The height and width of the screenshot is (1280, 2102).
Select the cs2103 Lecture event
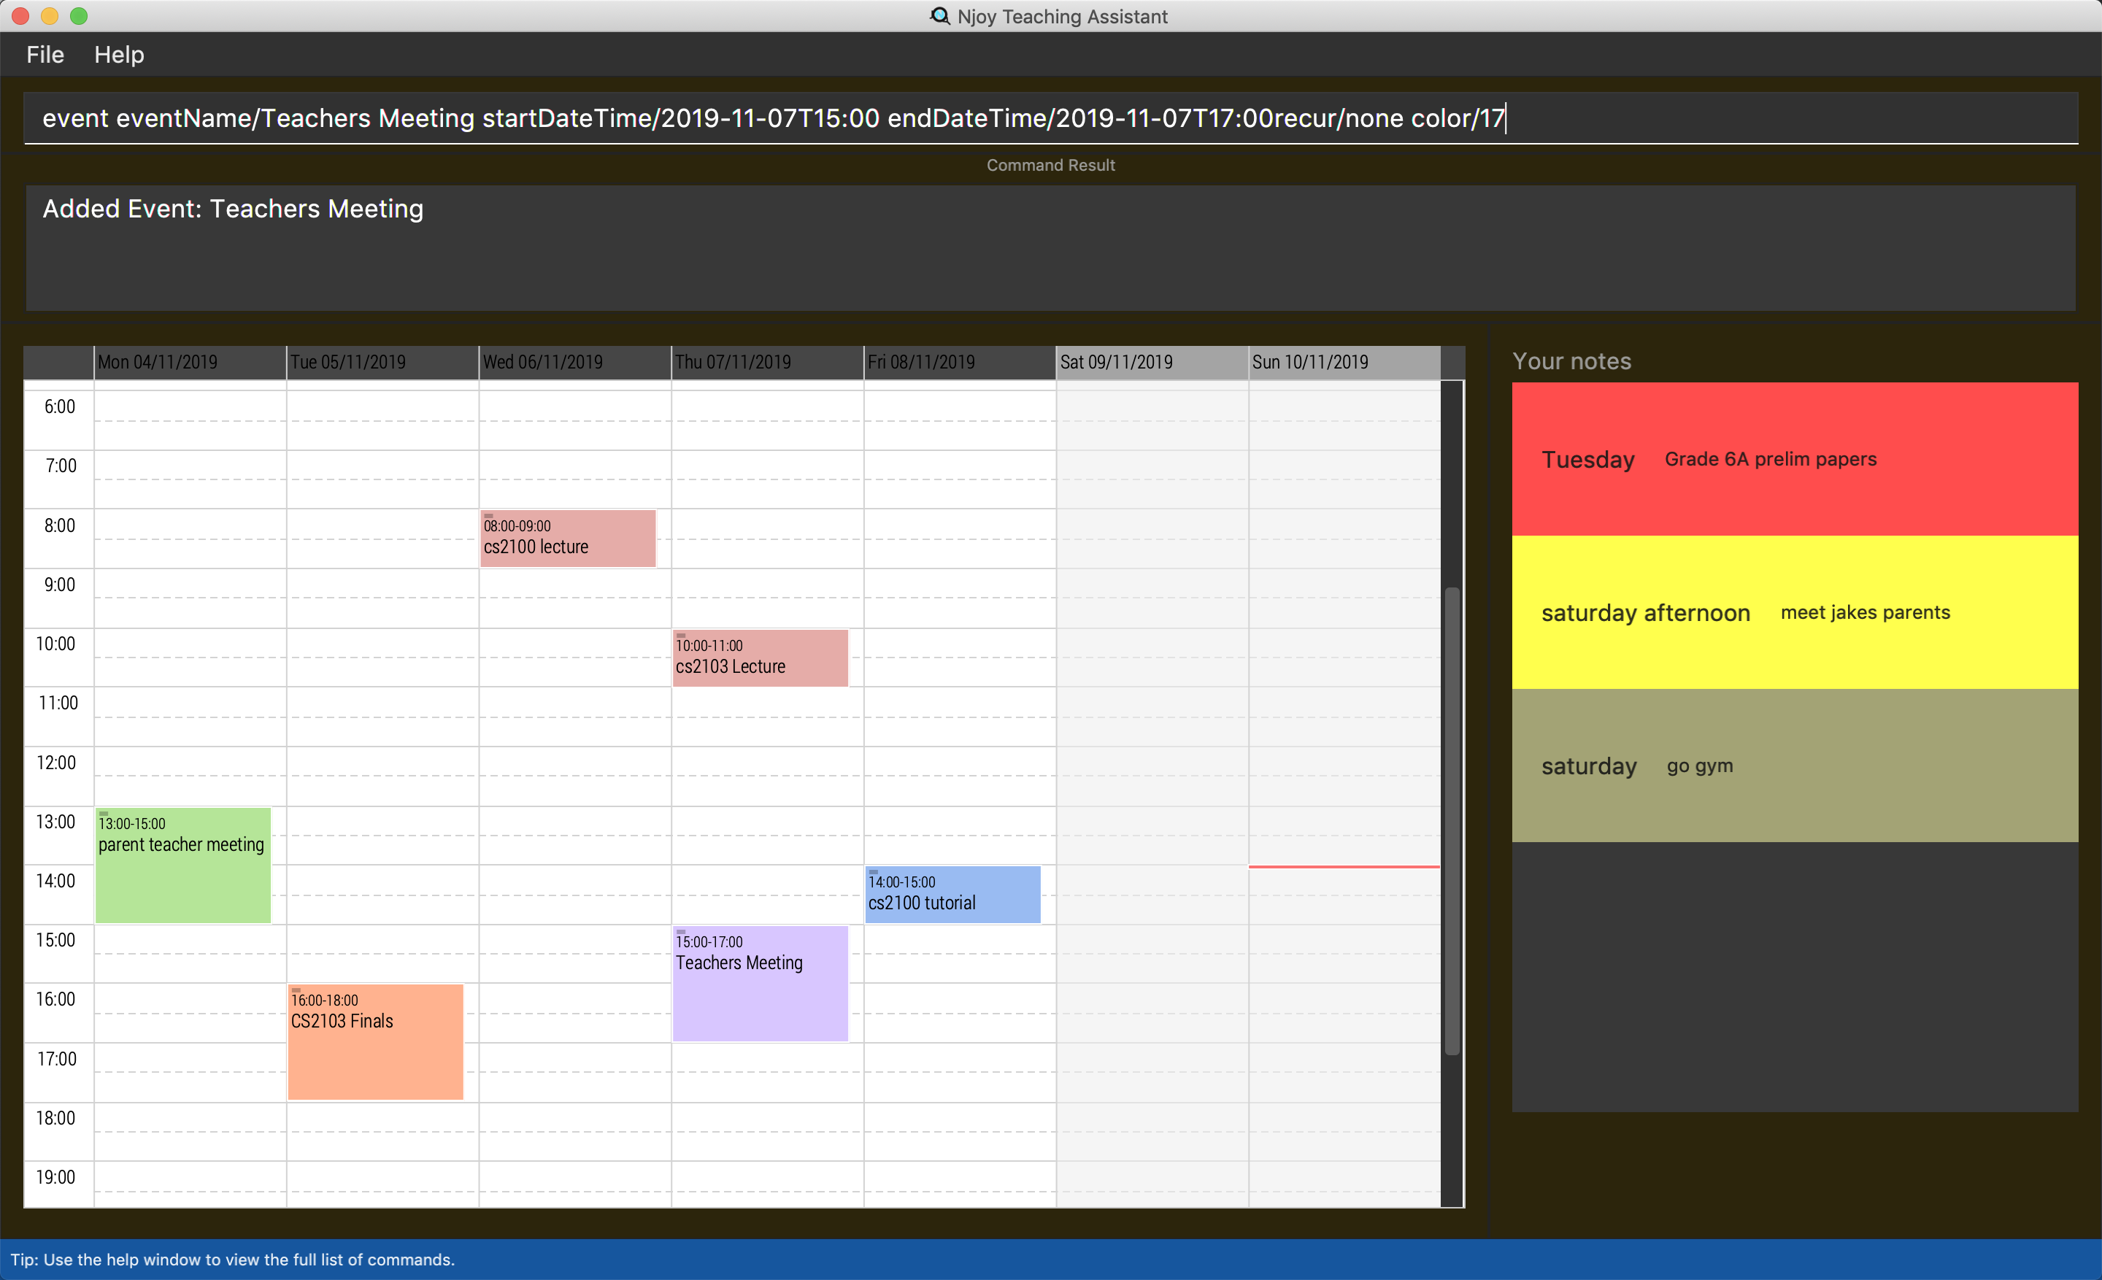pyautogui.click(x=760, y=658)
